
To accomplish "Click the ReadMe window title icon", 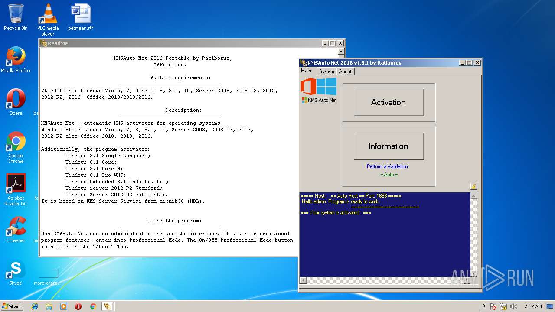I will (x=44, y=43).
